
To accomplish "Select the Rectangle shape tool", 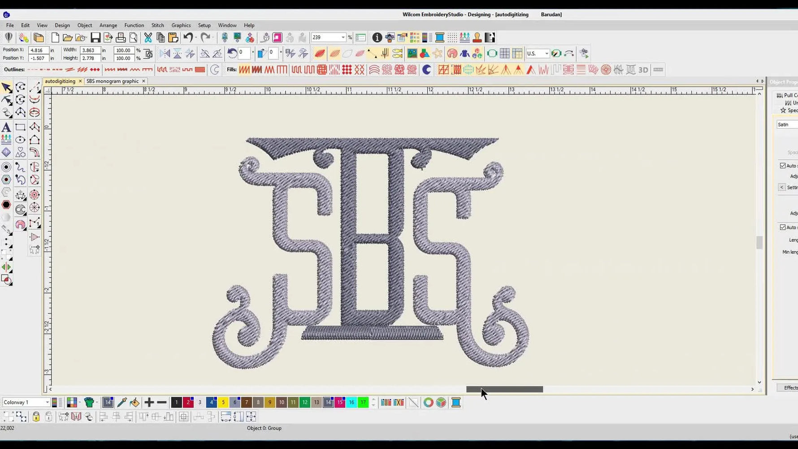I will 20,127.
